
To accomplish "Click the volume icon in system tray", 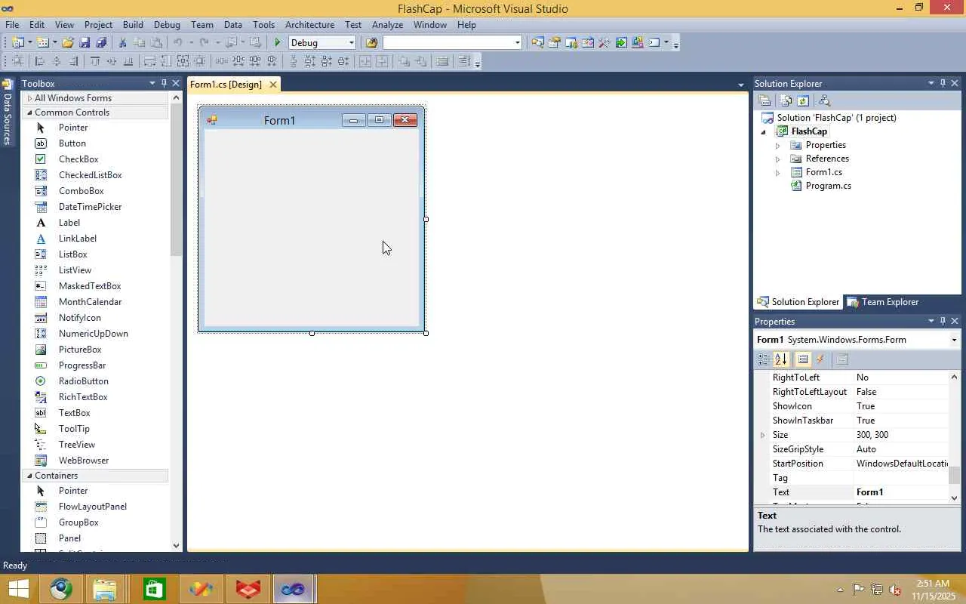I will (x=895, y=590).
